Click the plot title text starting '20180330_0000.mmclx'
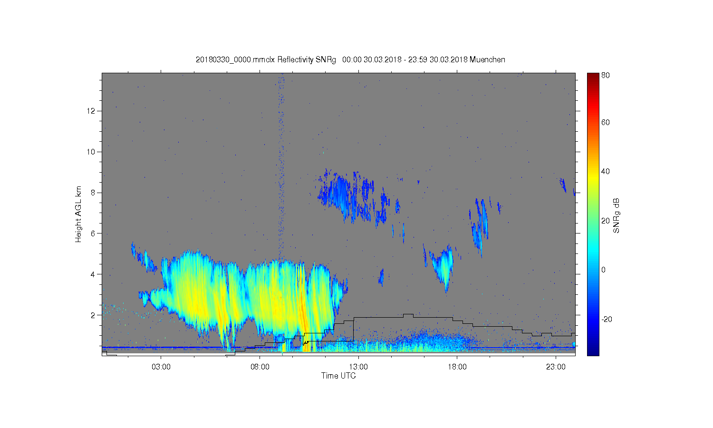Screen dimensions: 713x428 350,60
